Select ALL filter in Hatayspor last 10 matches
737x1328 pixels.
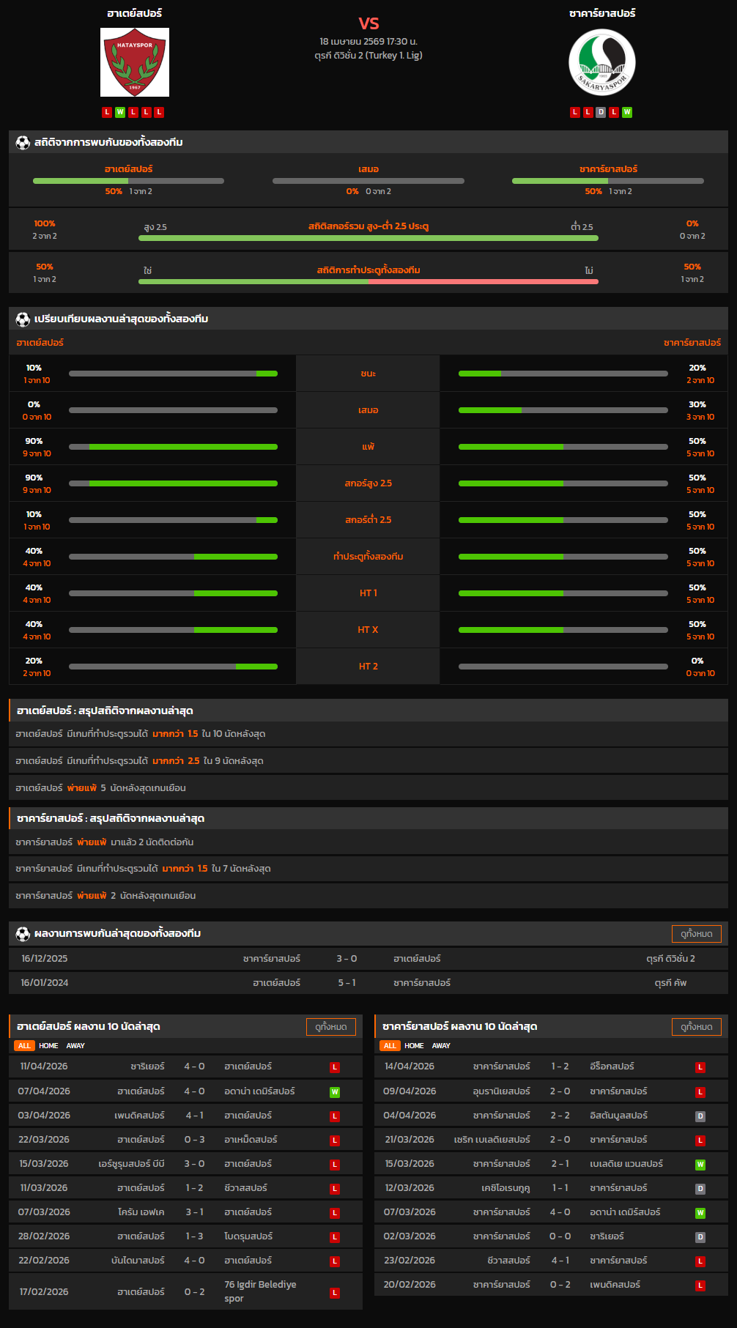click(25, 1046)
